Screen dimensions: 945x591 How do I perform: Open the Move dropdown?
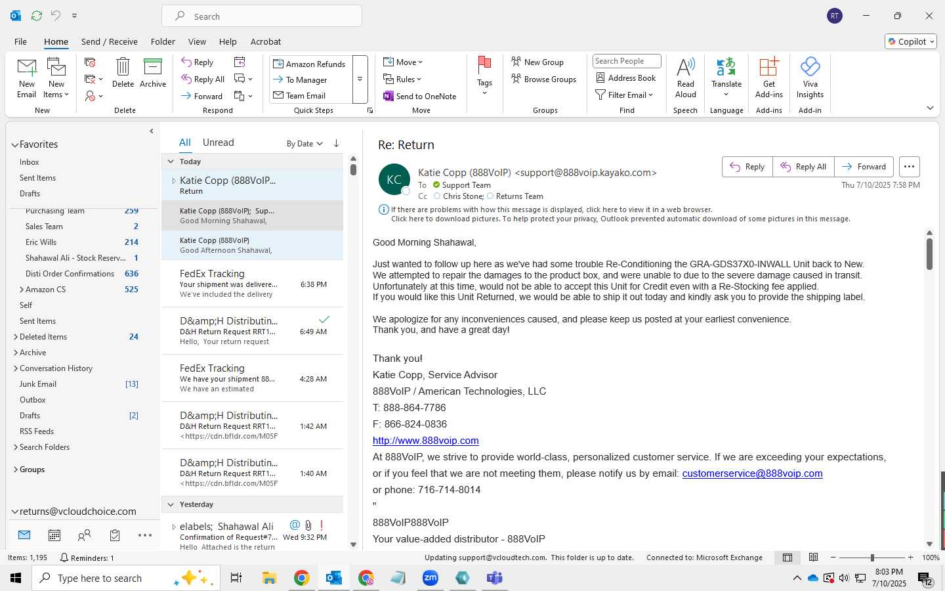404,62
